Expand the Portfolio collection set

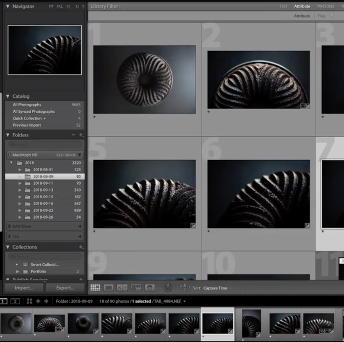click(17, 272)
